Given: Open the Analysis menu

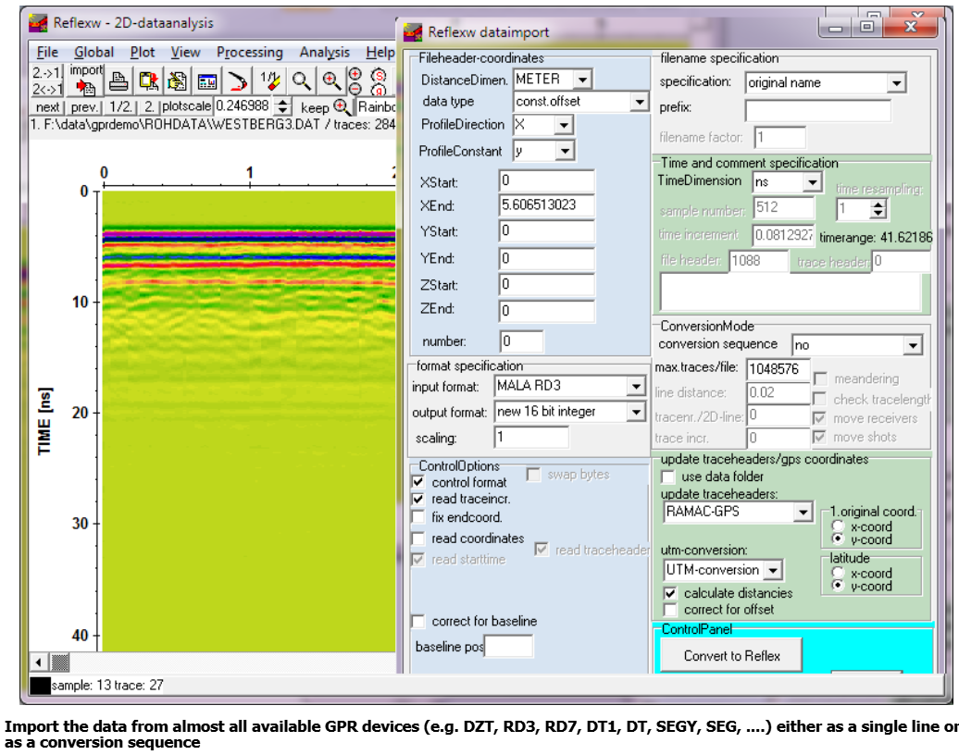Looking at the screenshot, I should click(x=324, y=53).
